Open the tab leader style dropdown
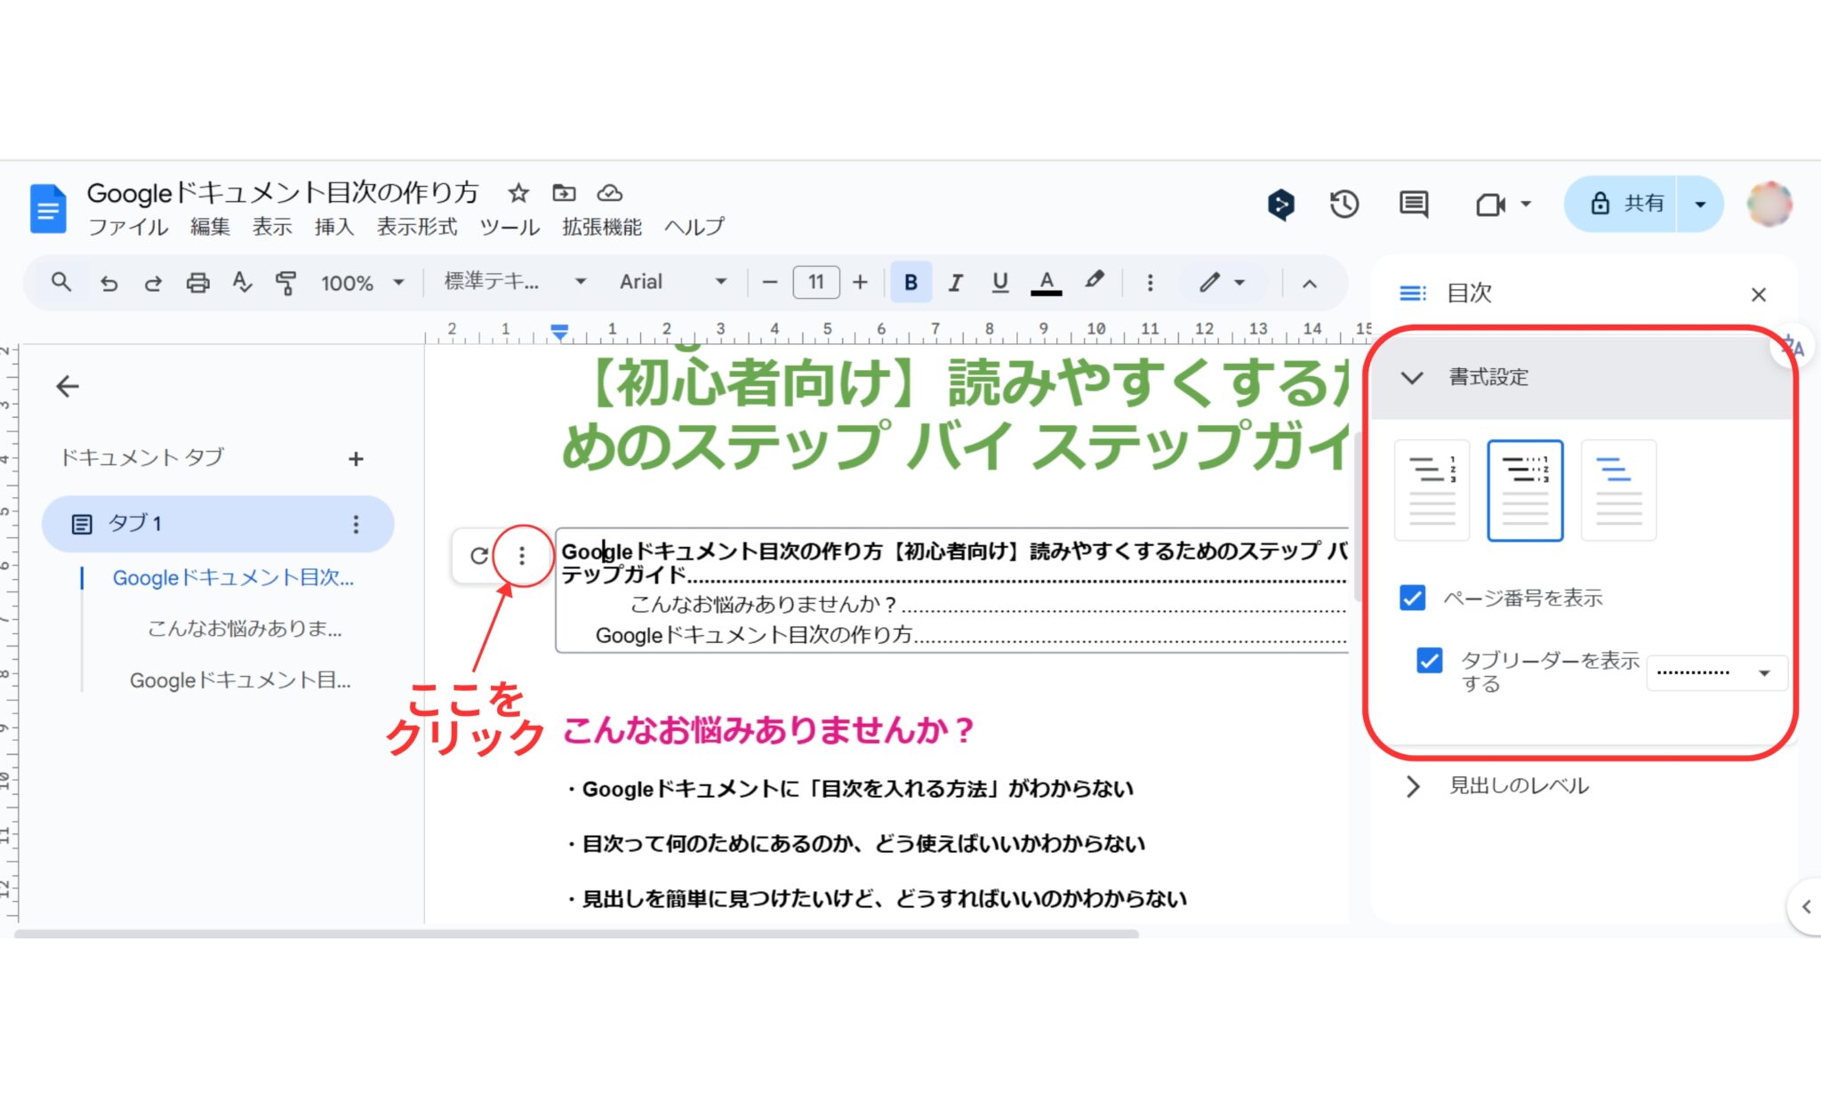The image size is (1821, 1093). click(x=1716, y=673)
